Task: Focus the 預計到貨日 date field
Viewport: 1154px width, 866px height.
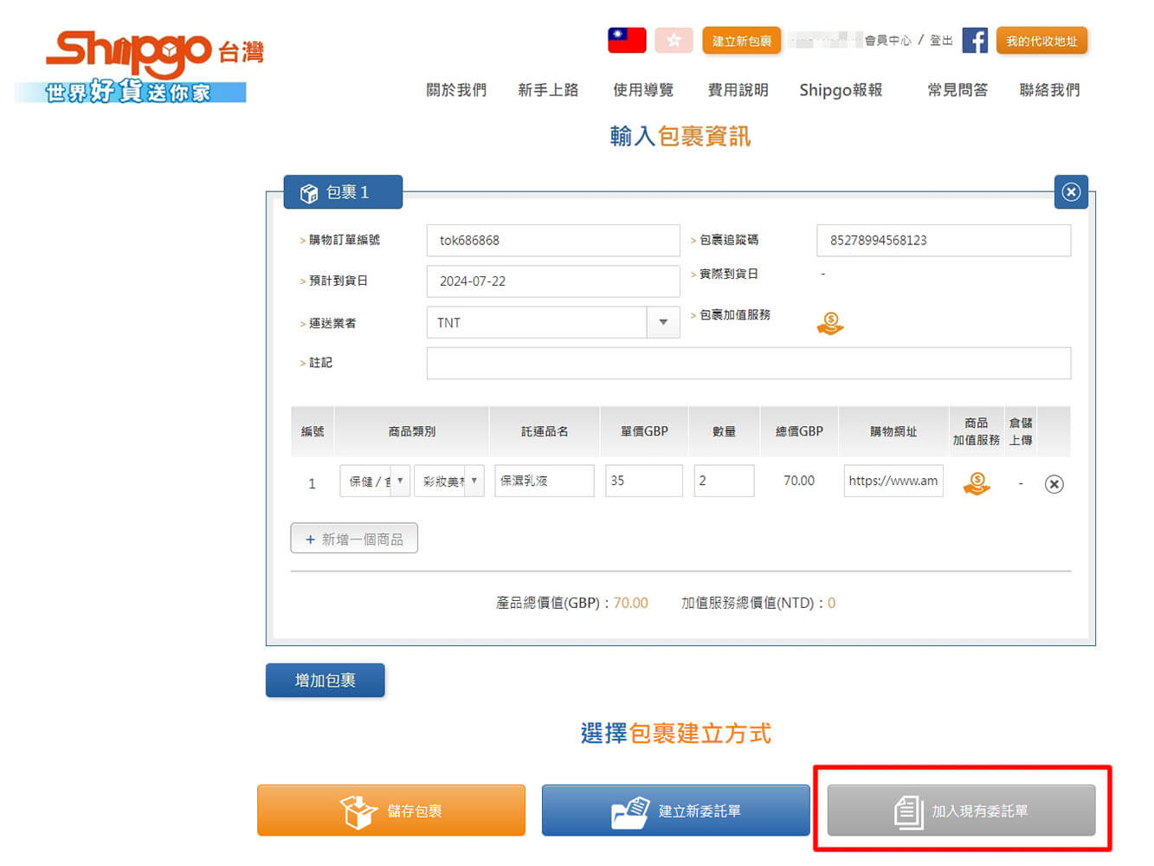Action: pos(553,281)
